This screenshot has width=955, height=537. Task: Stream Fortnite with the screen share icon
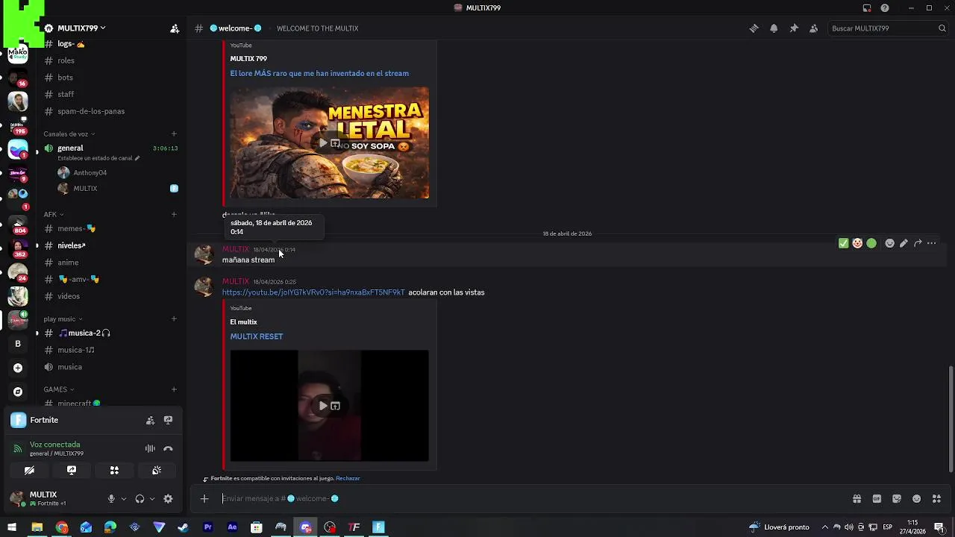pos(168,421)
